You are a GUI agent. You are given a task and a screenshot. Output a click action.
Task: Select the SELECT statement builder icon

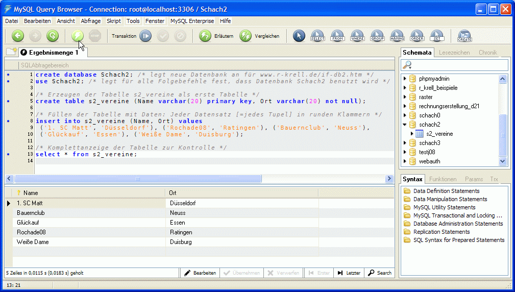coord(317,36)
